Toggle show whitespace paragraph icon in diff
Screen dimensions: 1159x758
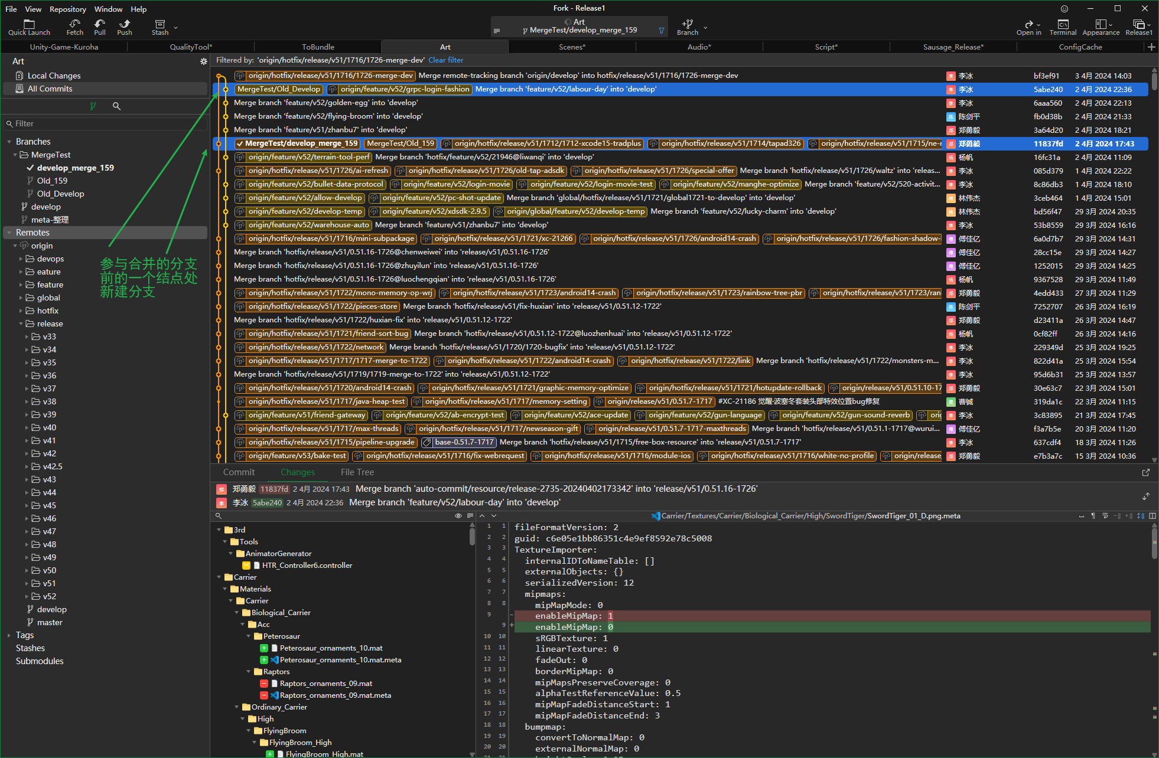click(x=1093, y=516)
